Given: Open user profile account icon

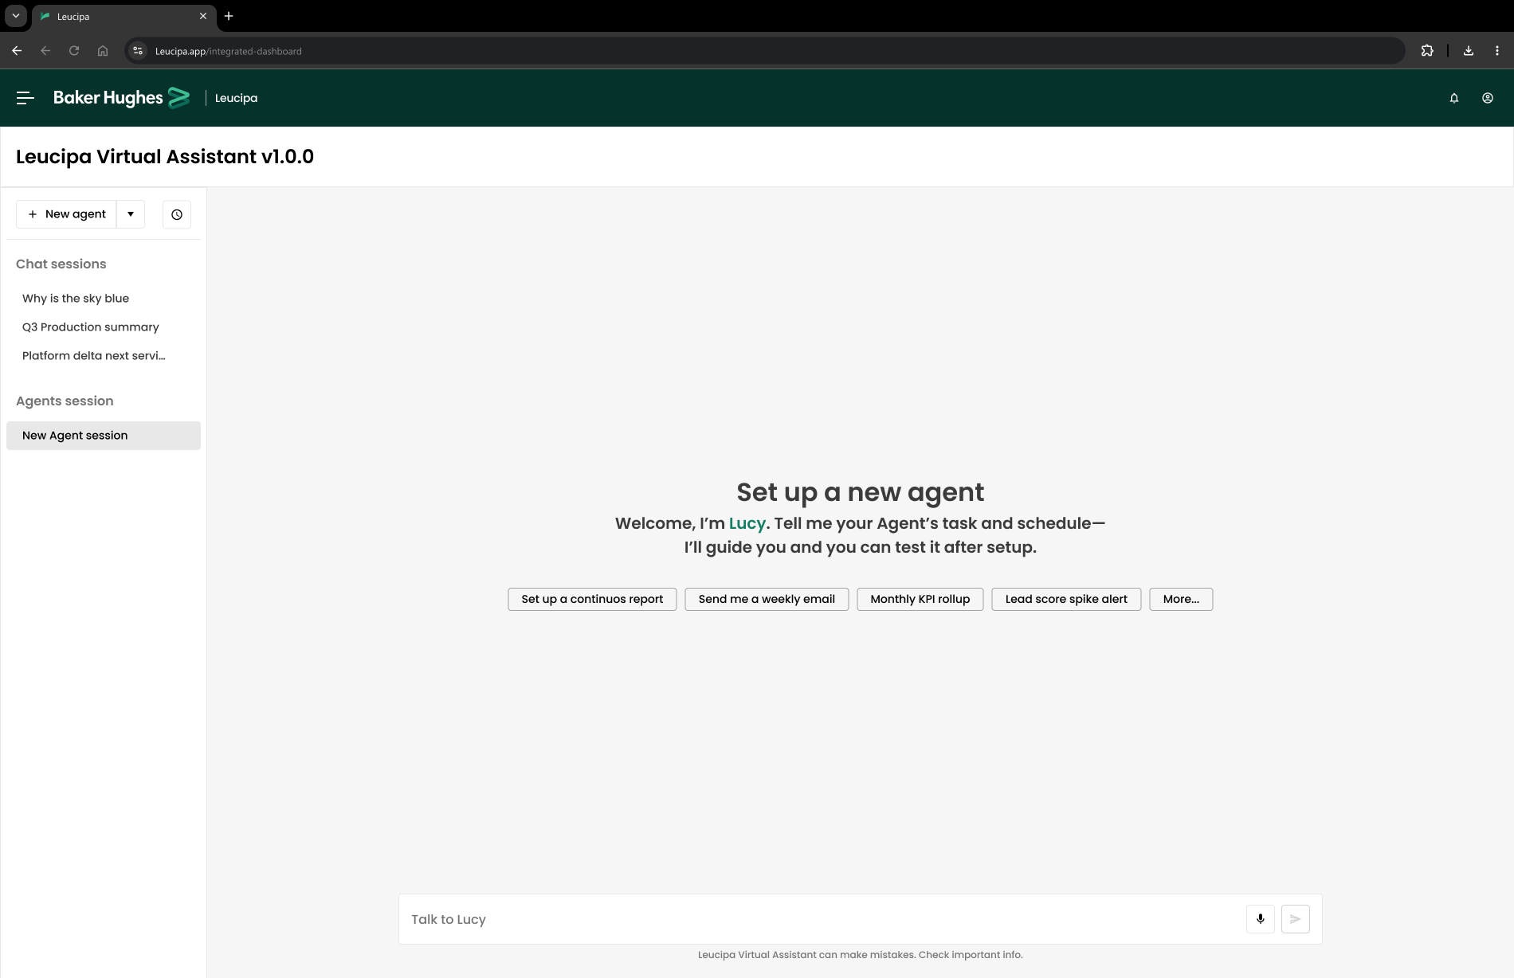Looking at the screenshot, I should 1487,98.
